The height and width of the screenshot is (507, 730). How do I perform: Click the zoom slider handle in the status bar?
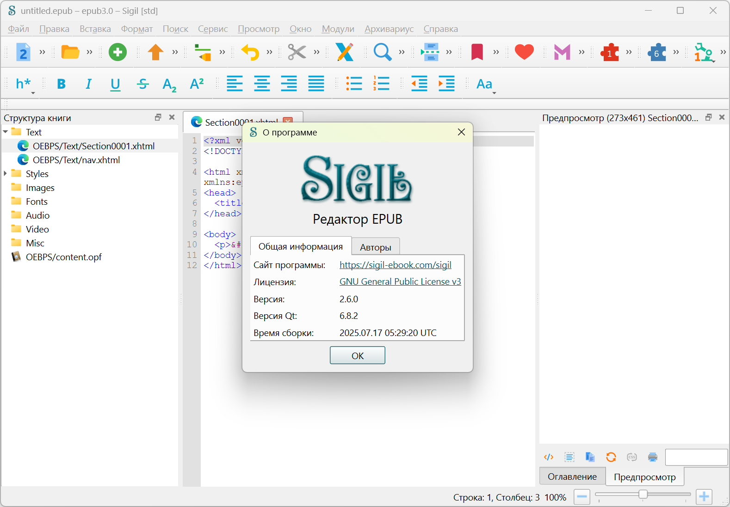coord(643,495)
